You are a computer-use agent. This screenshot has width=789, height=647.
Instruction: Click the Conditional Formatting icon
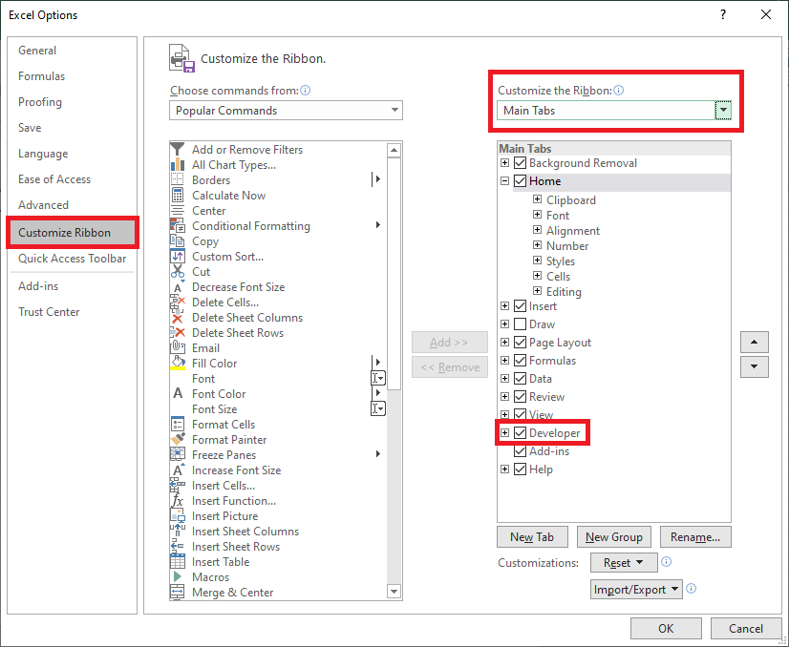click(177, 226)
